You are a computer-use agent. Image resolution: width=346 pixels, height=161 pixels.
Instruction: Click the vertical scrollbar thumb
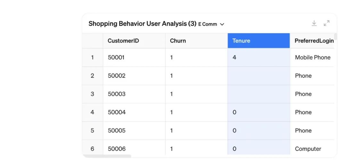click(x=336, y=36)
